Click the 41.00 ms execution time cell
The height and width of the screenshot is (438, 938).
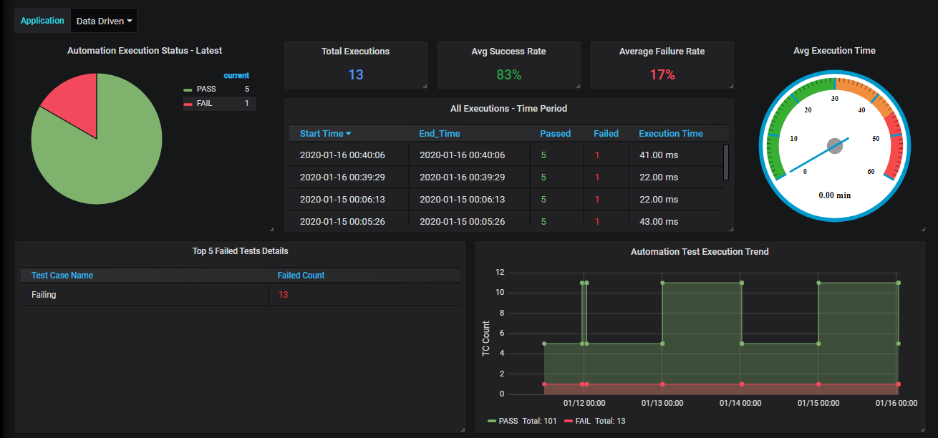pyautogui.click(x=676, y=155)
